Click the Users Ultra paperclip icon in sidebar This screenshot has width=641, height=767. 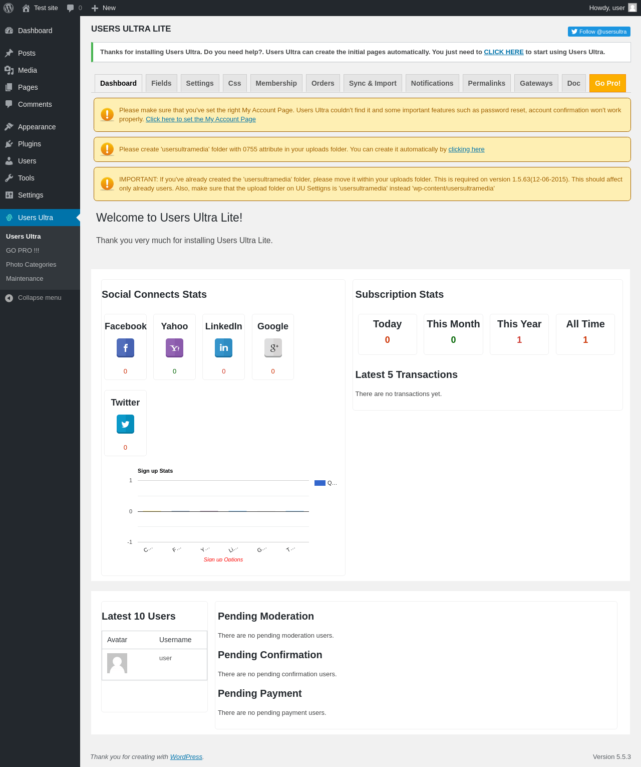point(9,218)
